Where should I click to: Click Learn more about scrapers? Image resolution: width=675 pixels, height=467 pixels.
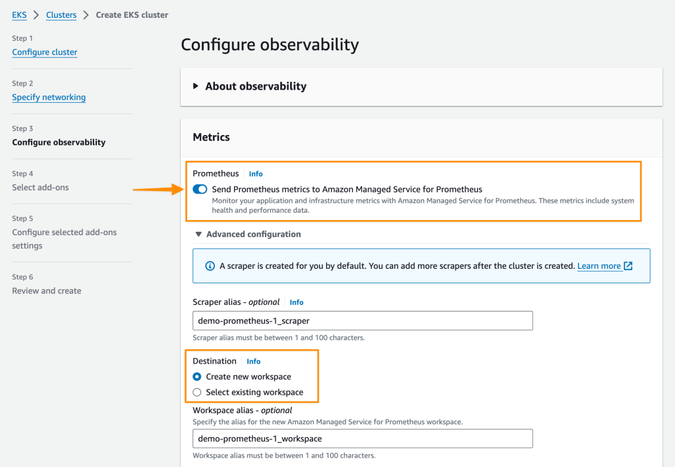pyautogui.click(x=599, y=266)
